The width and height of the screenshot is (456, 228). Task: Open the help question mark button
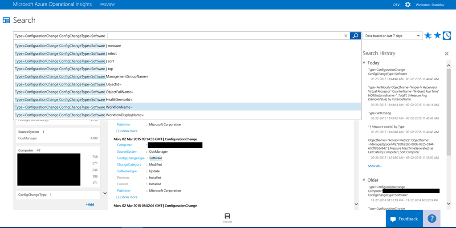coord(432,219)
